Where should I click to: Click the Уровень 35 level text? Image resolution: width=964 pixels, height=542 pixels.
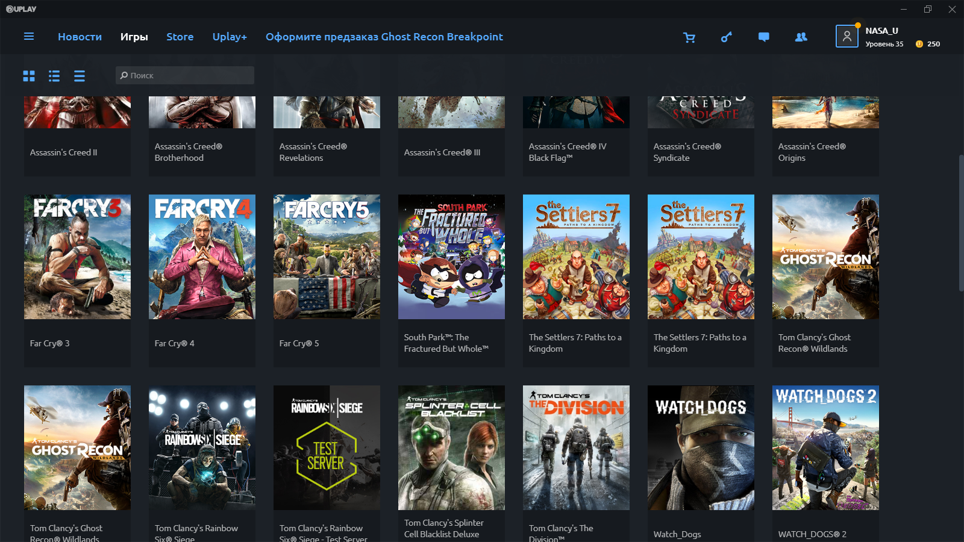click(x=884, y=44)
